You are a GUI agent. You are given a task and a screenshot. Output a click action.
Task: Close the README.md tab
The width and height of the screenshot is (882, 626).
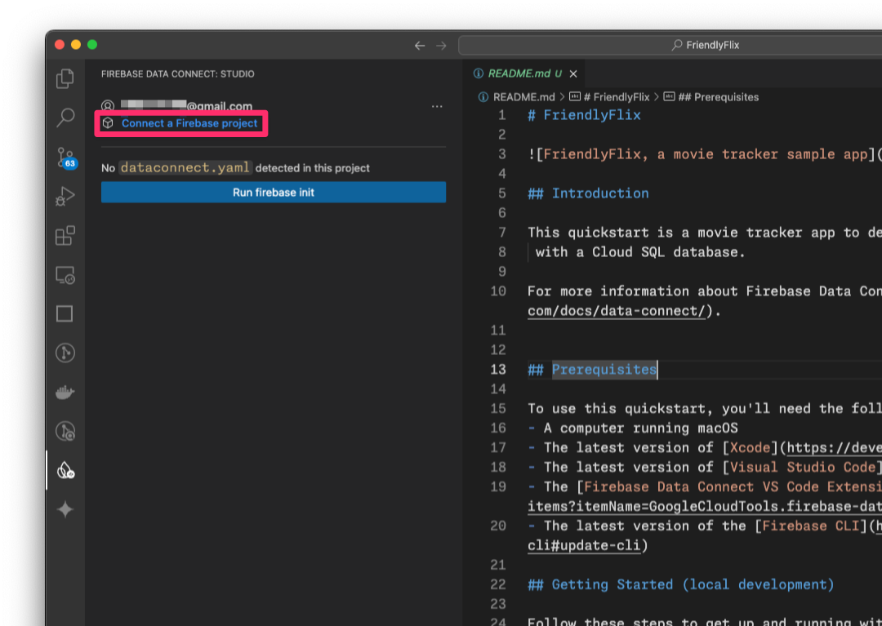click(573, 73)
